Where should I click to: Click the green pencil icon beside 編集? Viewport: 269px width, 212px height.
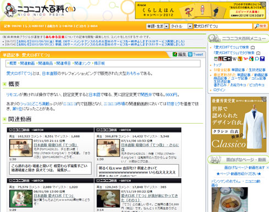175,54
